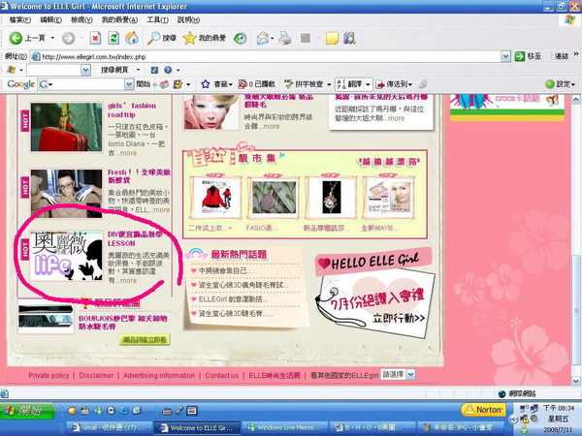582x436 pixels.
Task: Open the red suitcase article thumbnail
Action: [66, 127]
